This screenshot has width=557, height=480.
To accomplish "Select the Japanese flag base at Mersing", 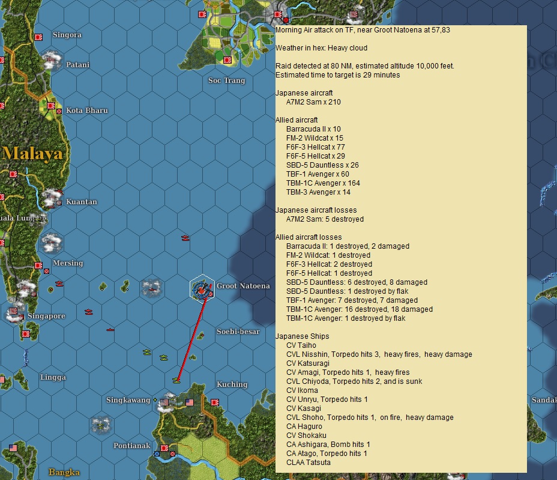I will click(38, 266).
